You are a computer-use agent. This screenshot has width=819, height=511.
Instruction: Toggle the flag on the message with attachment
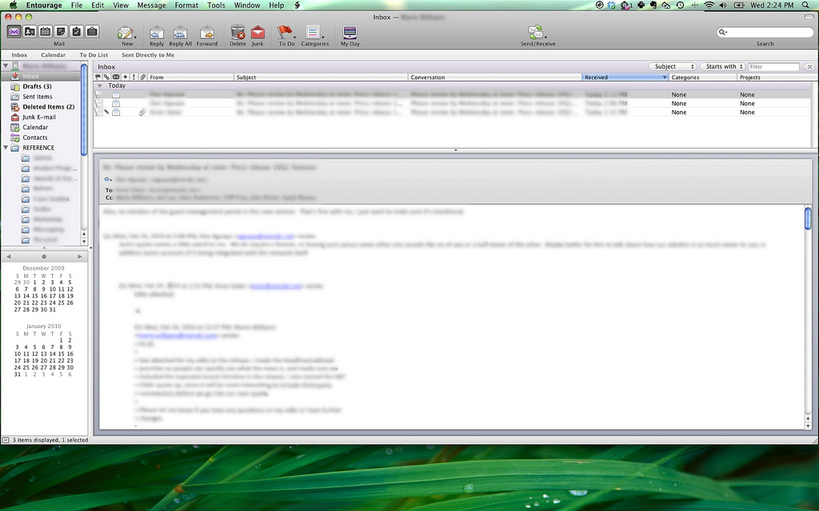coord(98,112)
